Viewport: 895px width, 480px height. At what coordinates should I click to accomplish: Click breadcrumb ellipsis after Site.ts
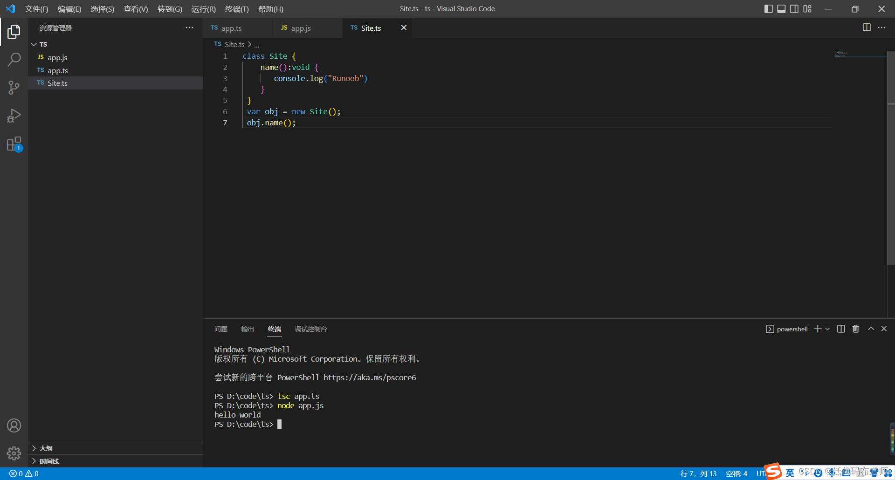[x=257, y=45]
